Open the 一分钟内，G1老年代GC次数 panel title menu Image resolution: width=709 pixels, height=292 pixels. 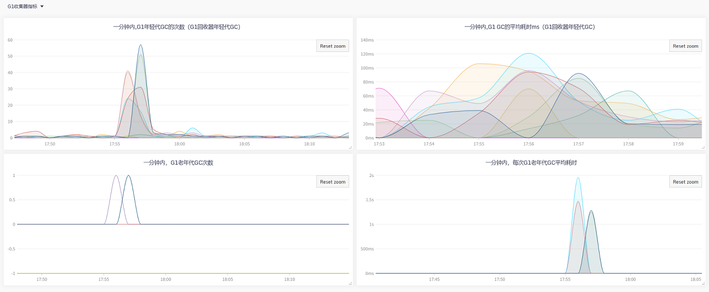click(177, 163)
